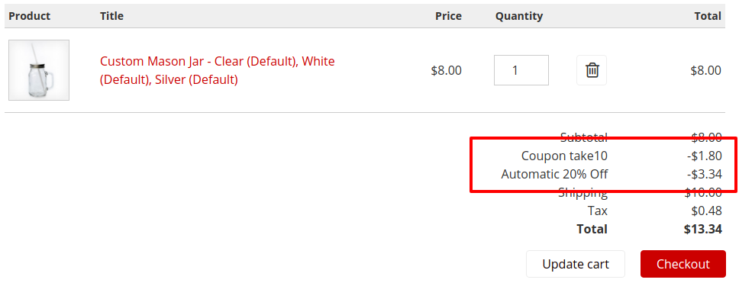Delete the Mason Jar item with trash icon
739x283 pixels.
point(592,70)
